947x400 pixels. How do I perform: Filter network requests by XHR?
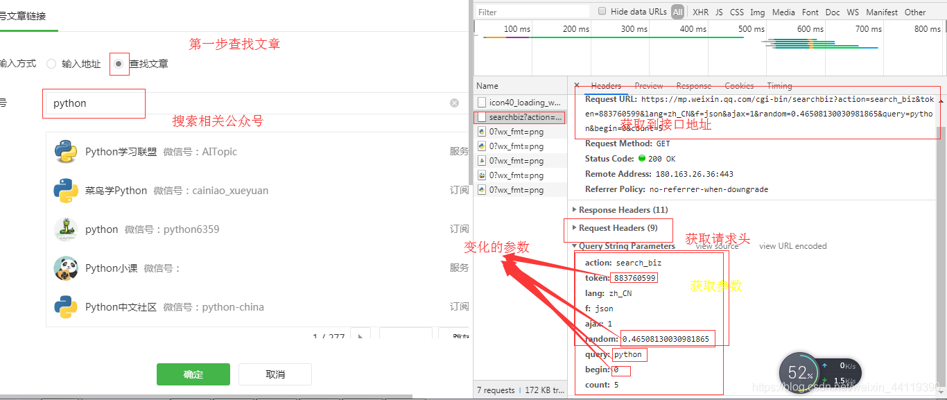coord(701,12)
